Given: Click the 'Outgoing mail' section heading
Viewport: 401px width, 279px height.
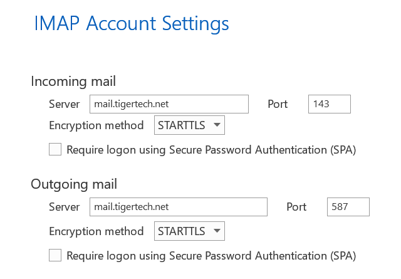Looking at the screenshot, I should click(74, 184).
